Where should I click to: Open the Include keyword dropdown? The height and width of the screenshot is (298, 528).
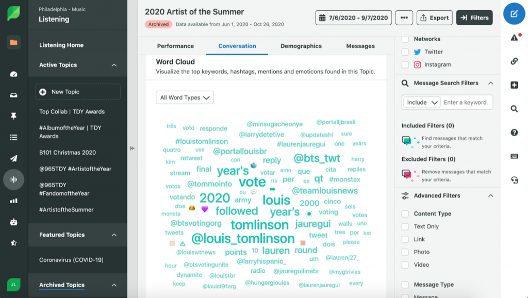422,103
